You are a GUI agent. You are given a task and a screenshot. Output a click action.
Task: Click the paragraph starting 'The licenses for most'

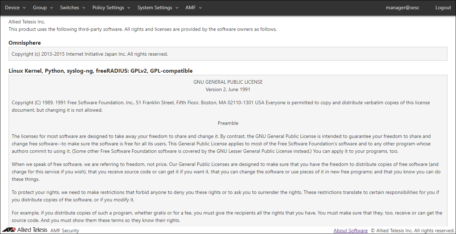point(221,144)
